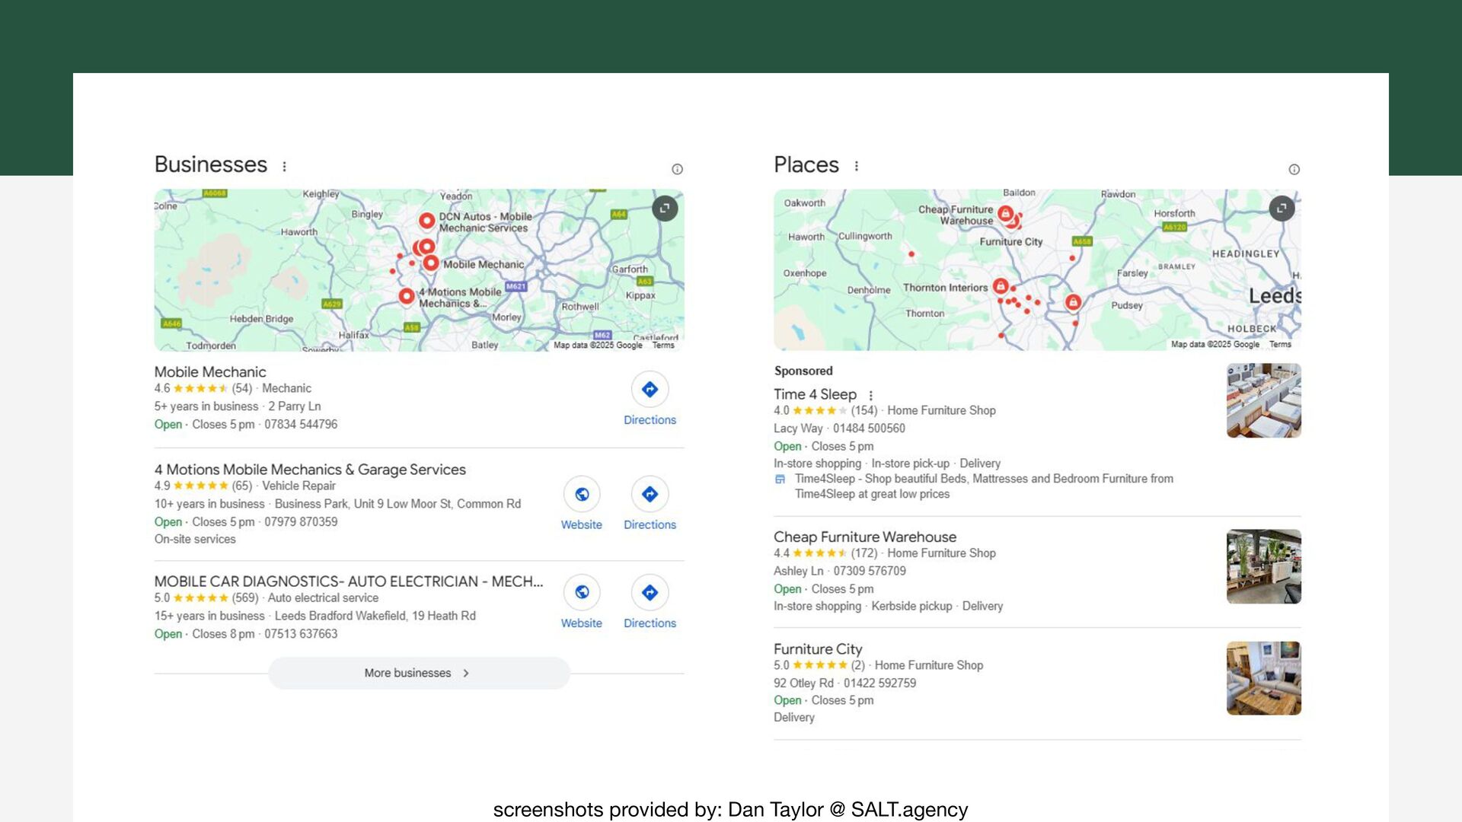The width and height of the screenshot is (1462, 822).
Task: Open 4 Motions Mobile Mechanics website icon
Action: [582, 495]
